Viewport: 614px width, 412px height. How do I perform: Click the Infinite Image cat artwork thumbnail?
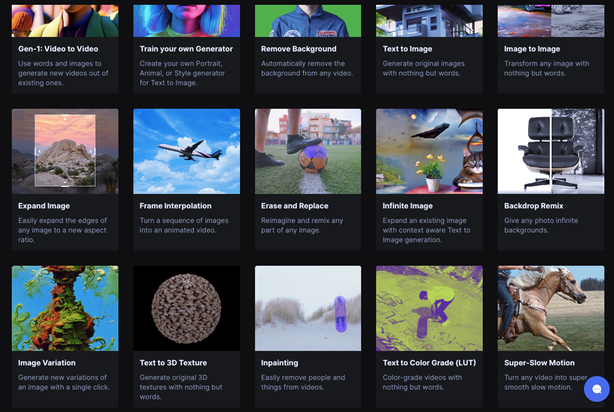[429, 151]
